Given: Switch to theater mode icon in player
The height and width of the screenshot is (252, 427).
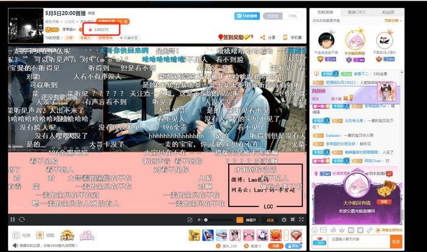Looking at the screenshot, I should (292, 219).
